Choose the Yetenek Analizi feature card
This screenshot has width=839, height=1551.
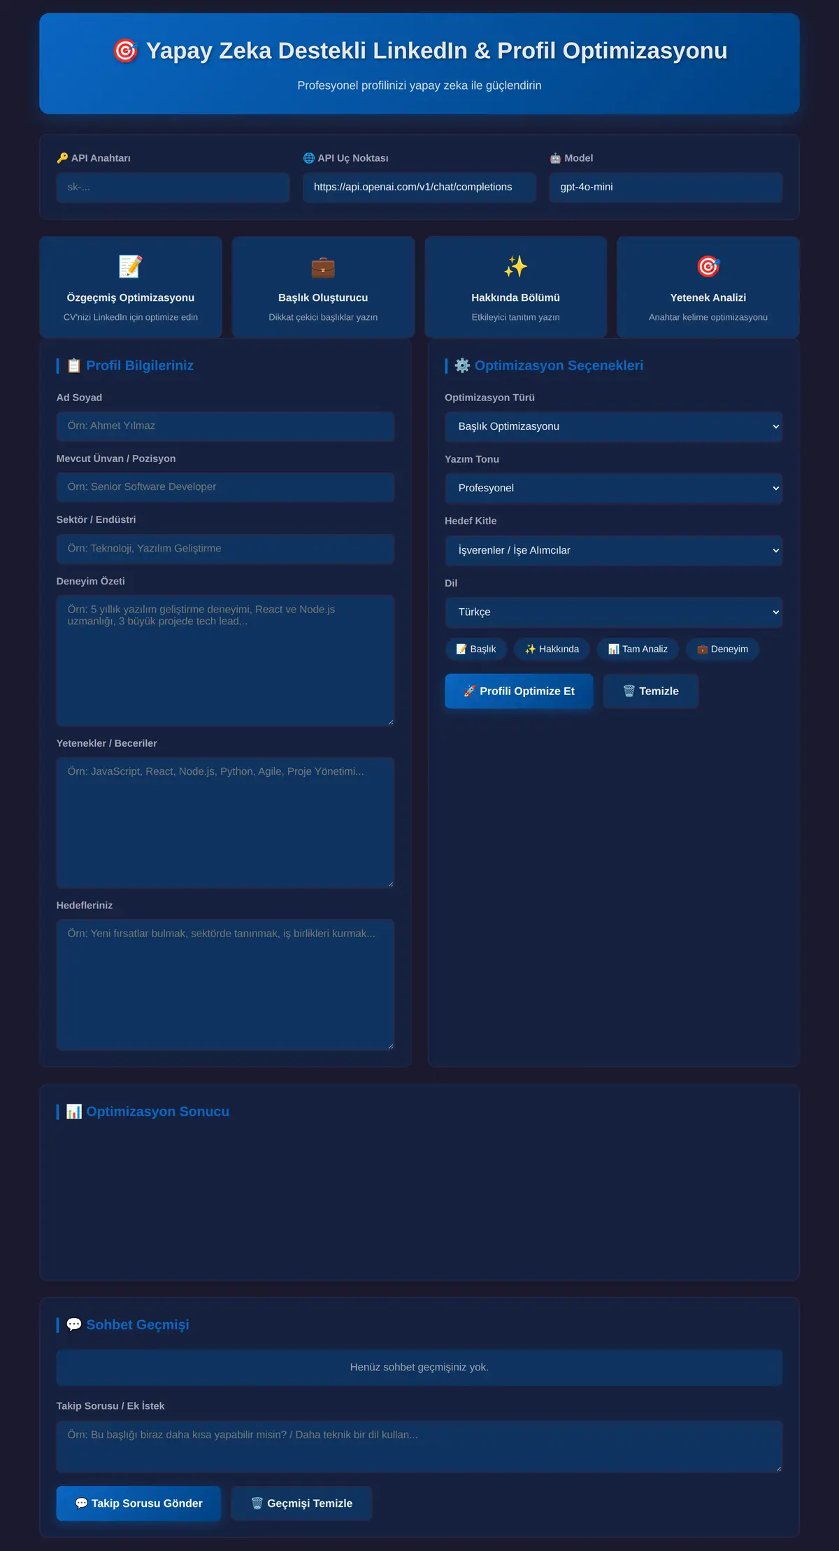pos(708,287)
